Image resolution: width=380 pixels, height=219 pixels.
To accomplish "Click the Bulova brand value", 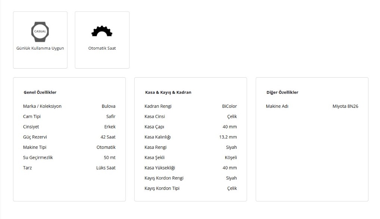I will tap(109, 106).
